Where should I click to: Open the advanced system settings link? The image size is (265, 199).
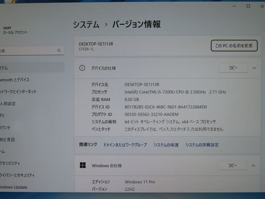(202, 145)
